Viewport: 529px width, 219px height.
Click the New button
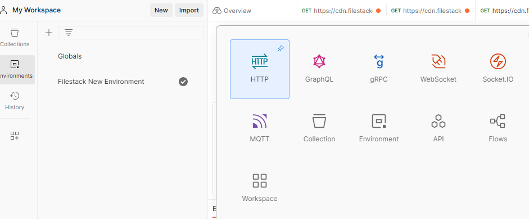pyautogui.click(x=161, y=10)
